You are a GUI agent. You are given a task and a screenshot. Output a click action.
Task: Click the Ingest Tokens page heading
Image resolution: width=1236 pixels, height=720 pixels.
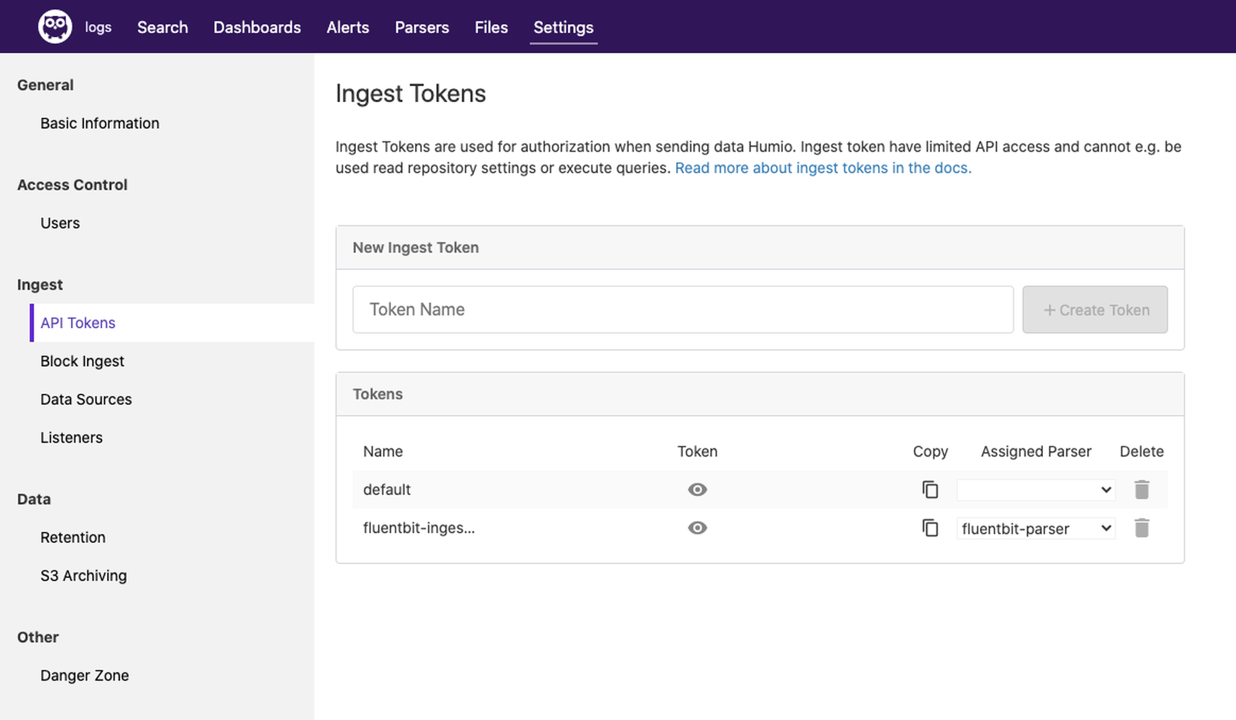[410, 93]
